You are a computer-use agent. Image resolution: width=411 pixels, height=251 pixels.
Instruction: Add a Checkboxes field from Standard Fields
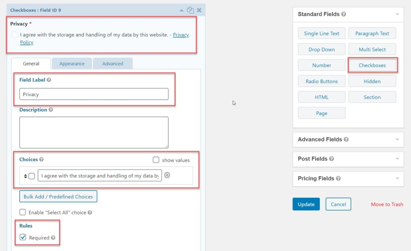(x=372, y=65)
